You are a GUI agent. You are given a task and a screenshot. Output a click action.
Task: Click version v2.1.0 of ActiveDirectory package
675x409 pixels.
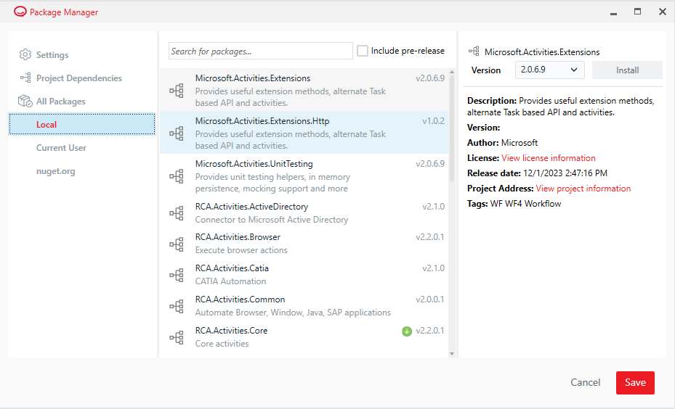433,206
